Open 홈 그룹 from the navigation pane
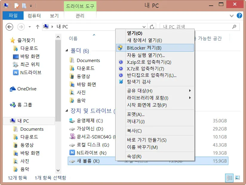This screenshot has width=246, height=185. pyautogui.click(x=12, y=105)
